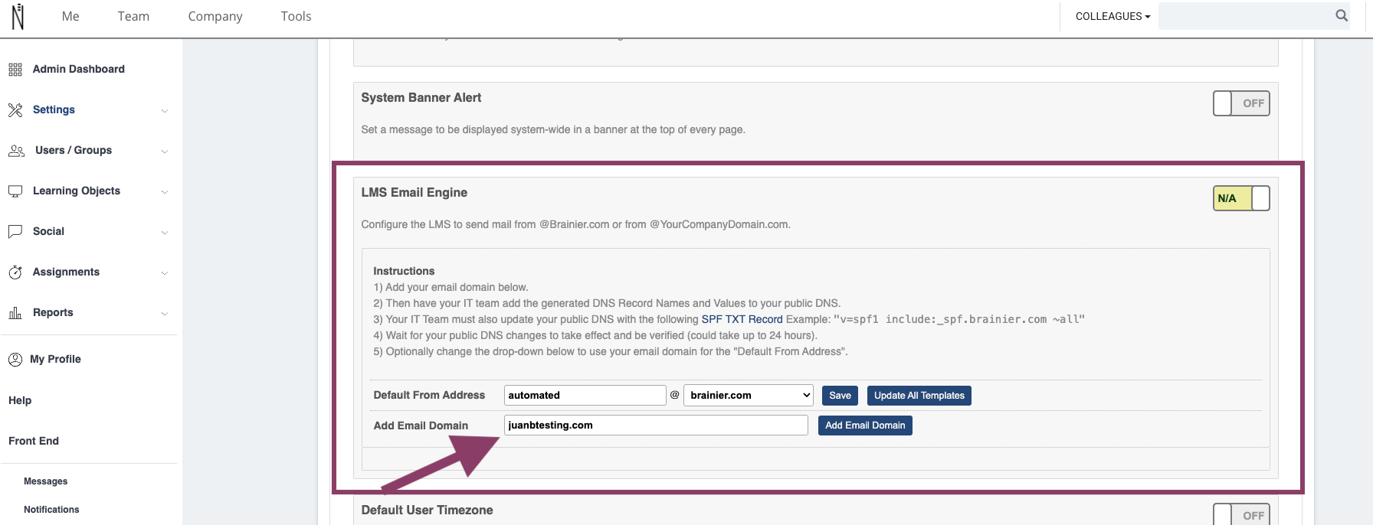The height and width of the screenshot is (525, 1373).
Task: Open Notifications in the sidebar
Action: [x=51, y=510]
